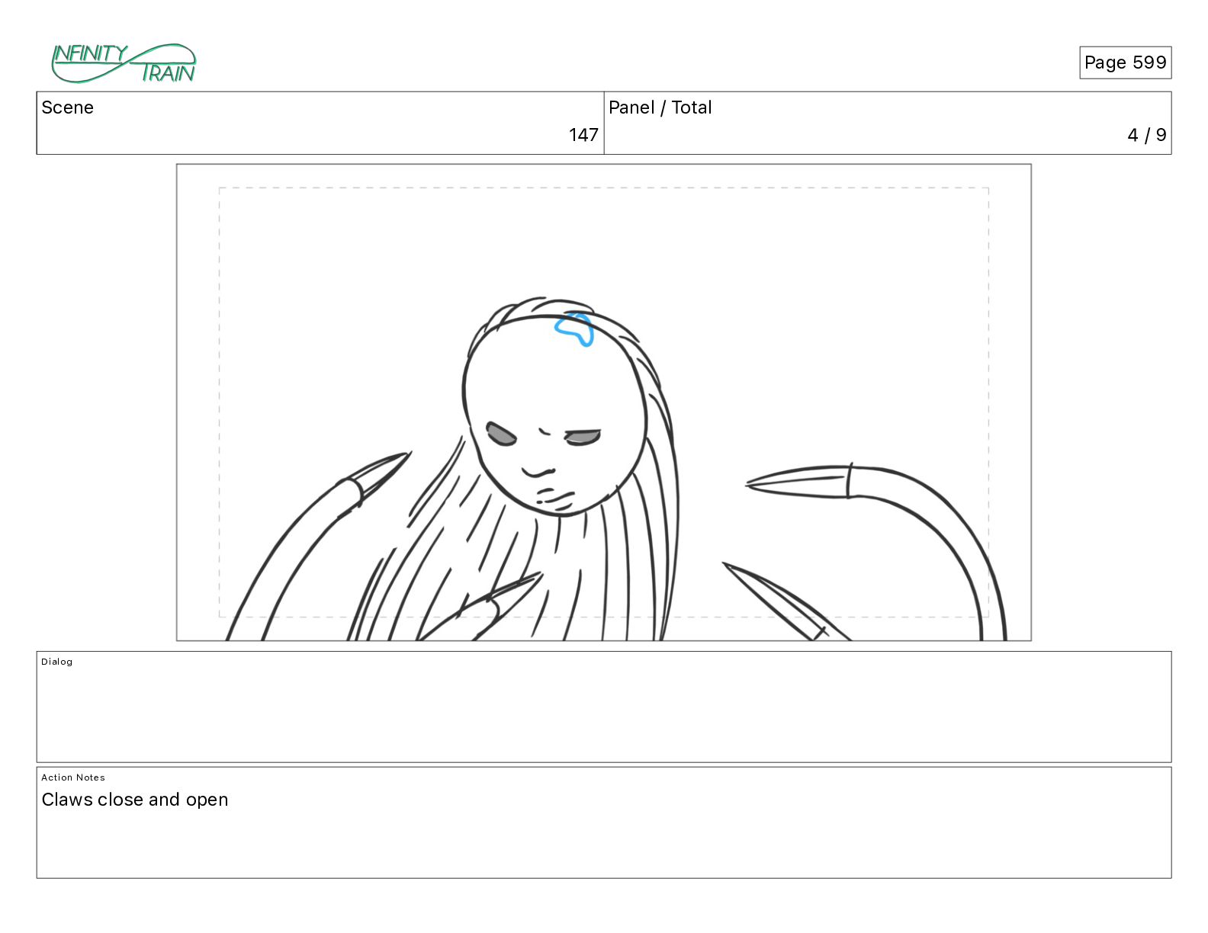
Task: Click inside the Dialog box
Action: pyautogui.click(x=603, y=707)
